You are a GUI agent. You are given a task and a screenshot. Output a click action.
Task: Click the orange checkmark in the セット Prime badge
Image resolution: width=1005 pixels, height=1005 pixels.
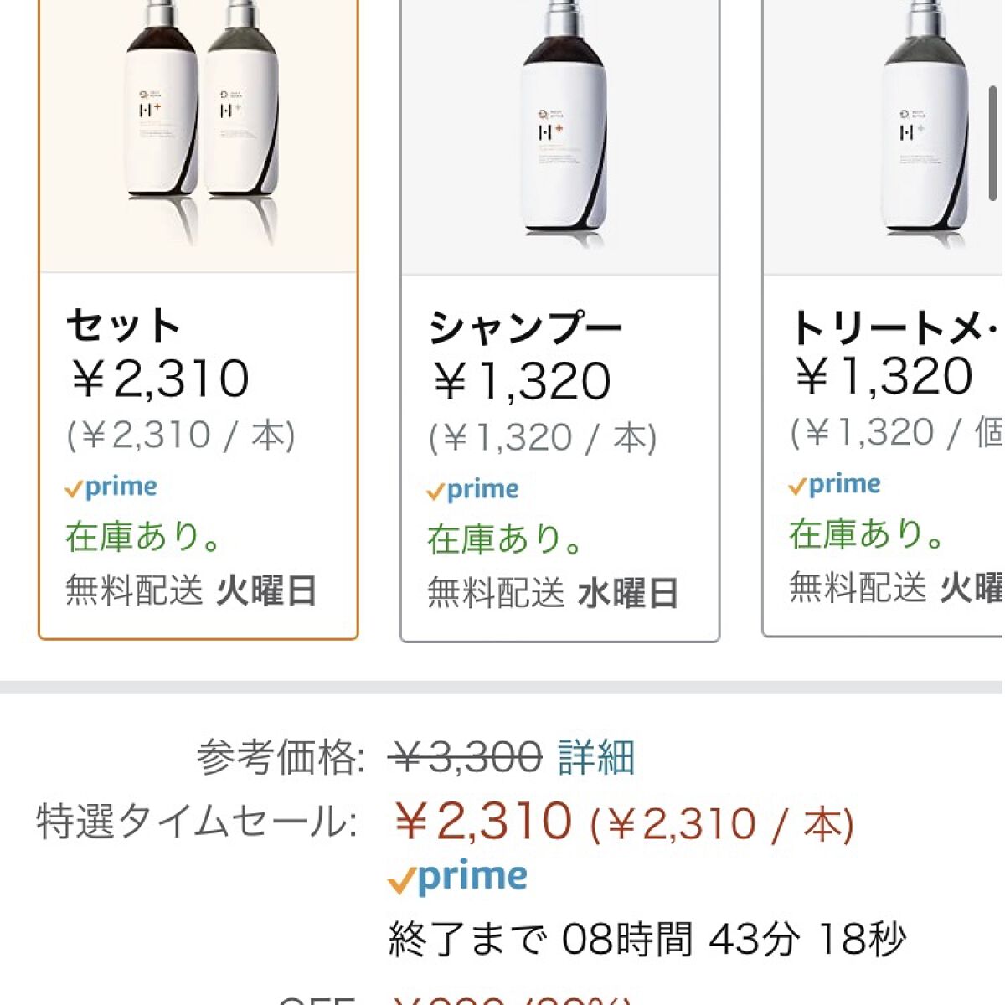tap(74, 487)
